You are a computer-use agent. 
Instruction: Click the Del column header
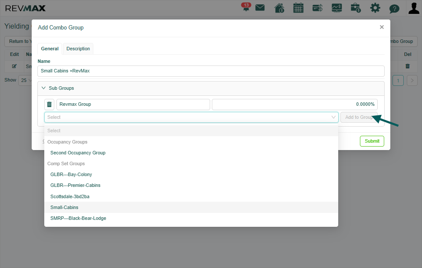(408, 54)
